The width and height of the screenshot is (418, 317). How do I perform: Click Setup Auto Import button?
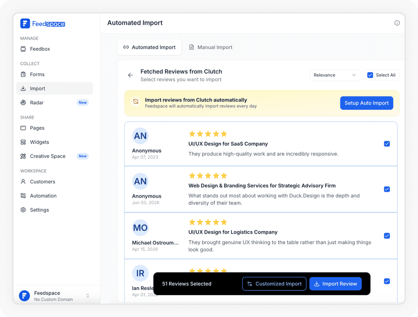tap(367, 103)
